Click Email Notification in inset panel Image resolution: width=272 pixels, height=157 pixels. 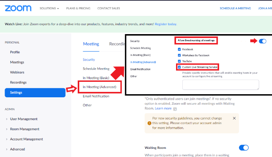[140, 69]
